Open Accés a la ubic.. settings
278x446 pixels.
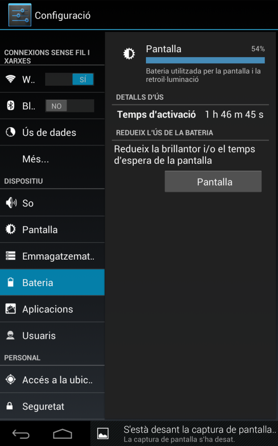point(52,380)
